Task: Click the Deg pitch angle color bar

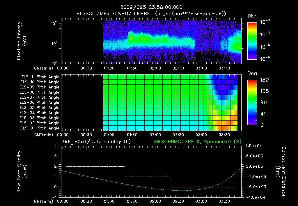Action: 252,103
